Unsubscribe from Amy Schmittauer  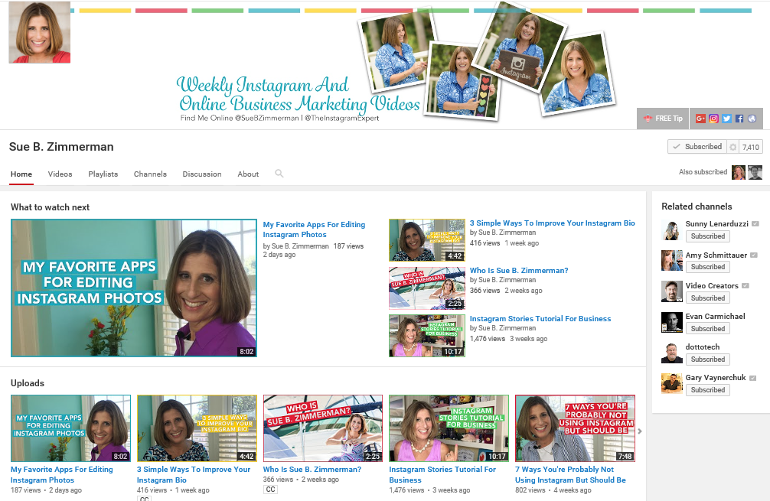click(707, 267)
